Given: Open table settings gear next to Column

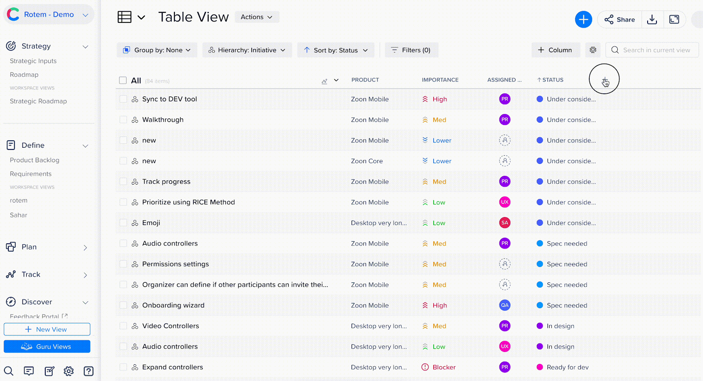Looking at the screenshot, I should [x=593, y=50].
